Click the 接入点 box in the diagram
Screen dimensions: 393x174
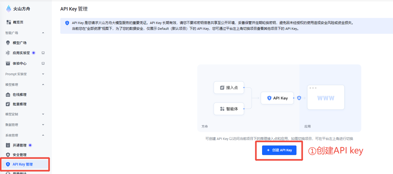click(229, 87)
